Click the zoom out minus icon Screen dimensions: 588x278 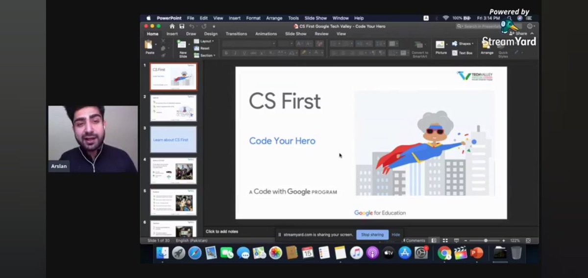pos(465,240)
